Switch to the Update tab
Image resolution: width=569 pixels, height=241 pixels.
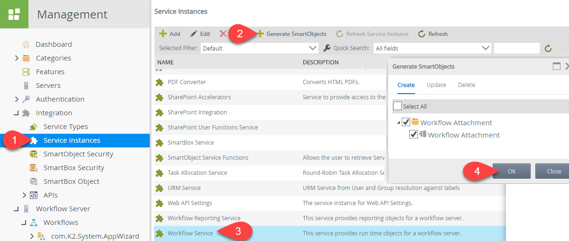coord(436,85)
